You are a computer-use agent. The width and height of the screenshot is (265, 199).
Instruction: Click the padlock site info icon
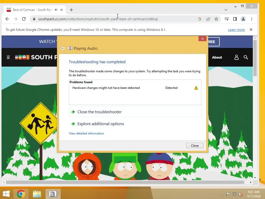click(x=34, y=19)
